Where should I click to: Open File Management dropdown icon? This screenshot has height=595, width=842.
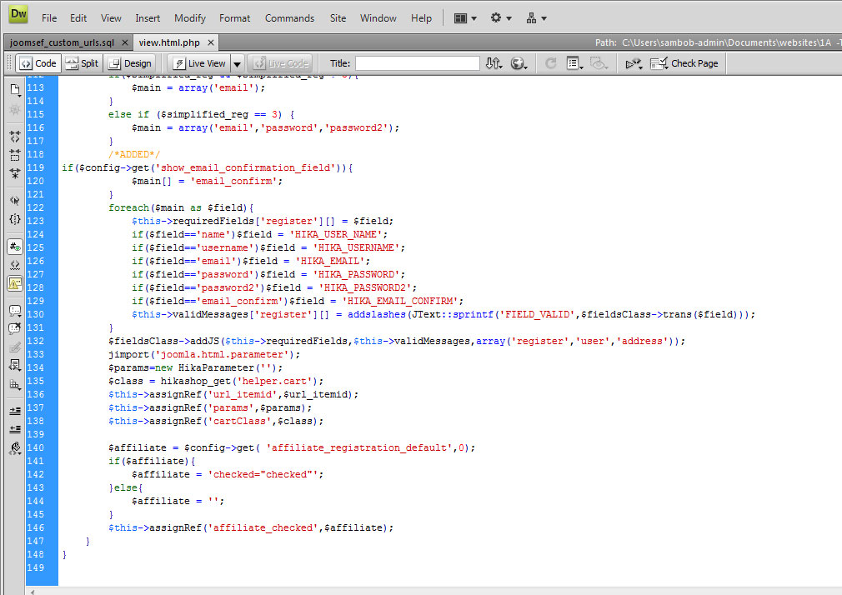tap(494, 63)
